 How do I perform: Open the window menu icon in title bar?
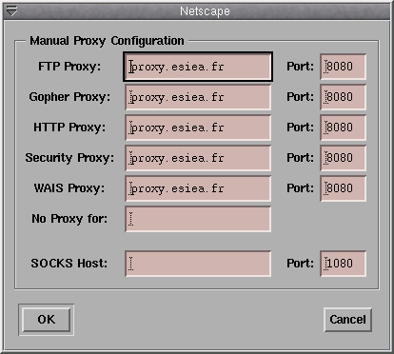[x=11, y=11]
